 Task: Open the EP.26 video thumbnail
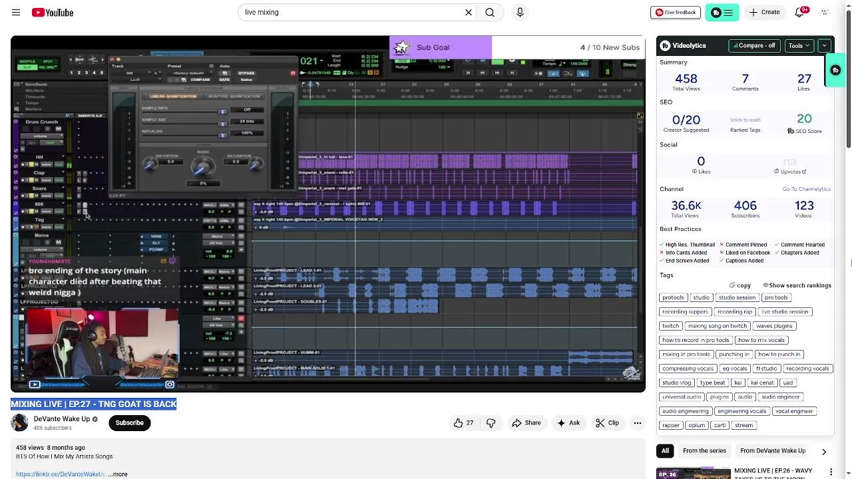click(693, 473)
